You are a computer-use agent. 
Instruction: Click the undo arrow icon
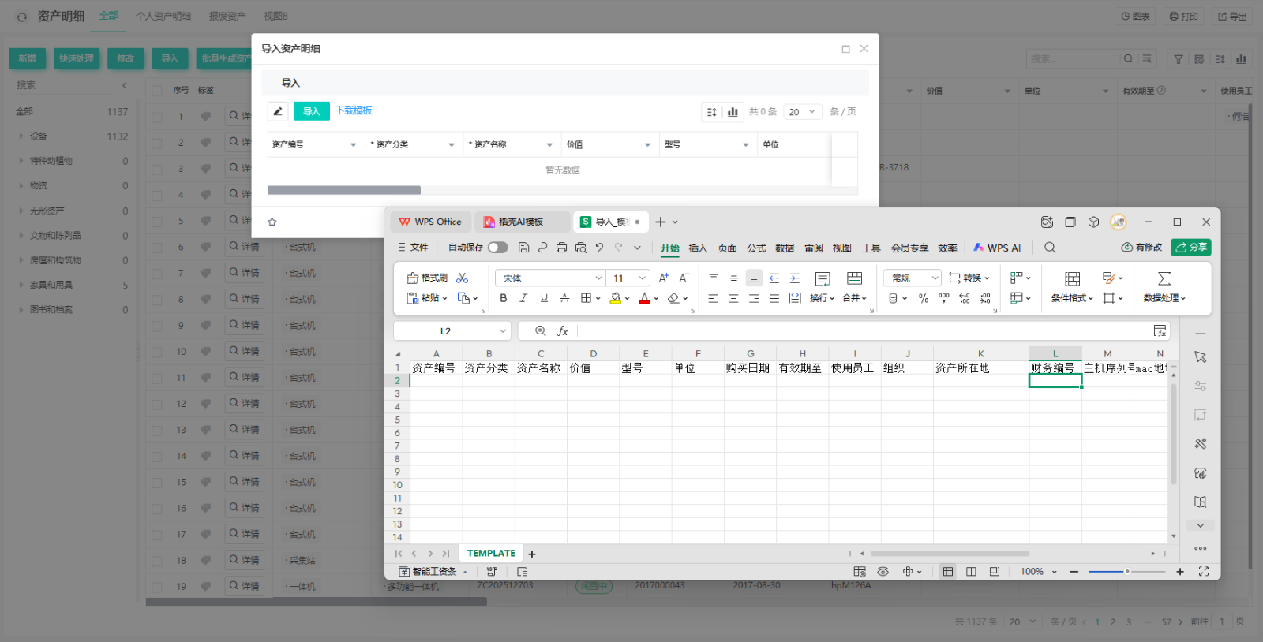pos(599,248)
